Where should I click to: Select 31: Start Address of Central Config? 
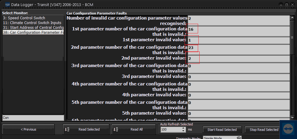click(x=33, y=28)
